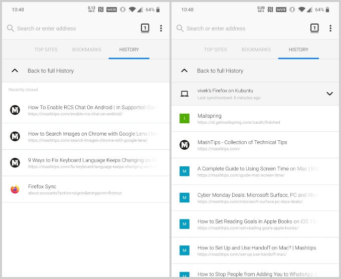Open Mailspring synced tab

(x=255, y=118)
